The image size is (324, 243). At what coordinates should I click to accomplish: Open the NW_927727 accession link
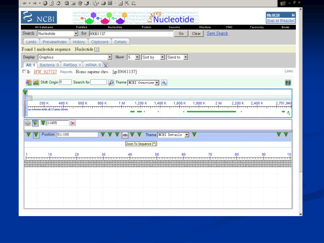click(x=45, y=72)
